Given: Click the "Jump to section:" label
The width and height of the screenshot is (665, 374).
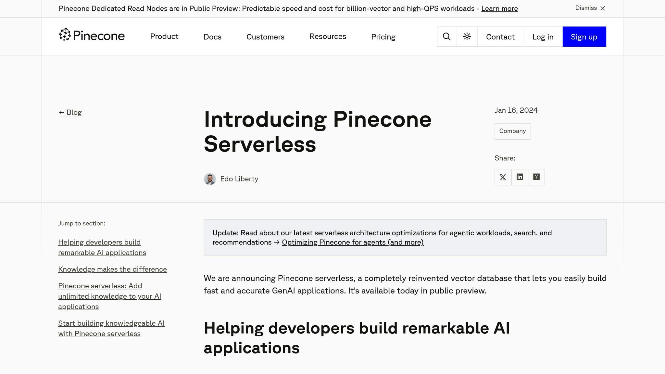Looking at the screenshot, I should 82,223.
